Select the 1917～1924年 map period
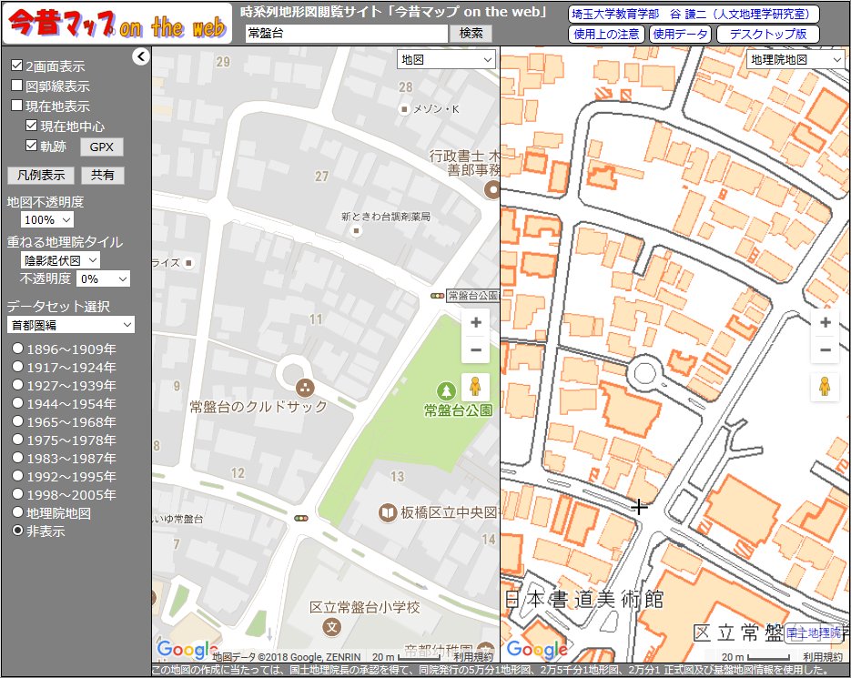 [18, 367]
